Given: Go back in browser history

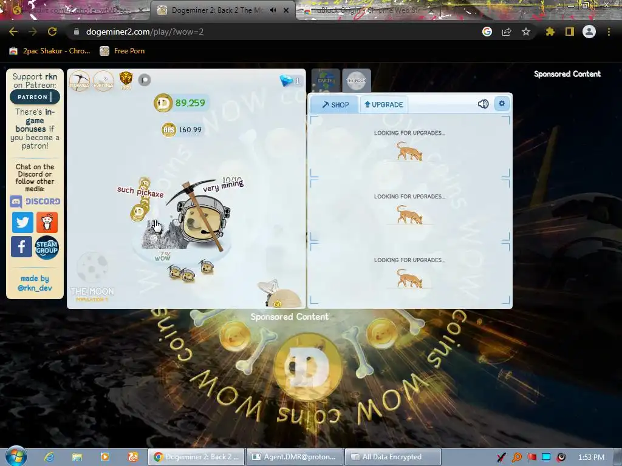Looking at the screenshot, I should coord(13,32).
